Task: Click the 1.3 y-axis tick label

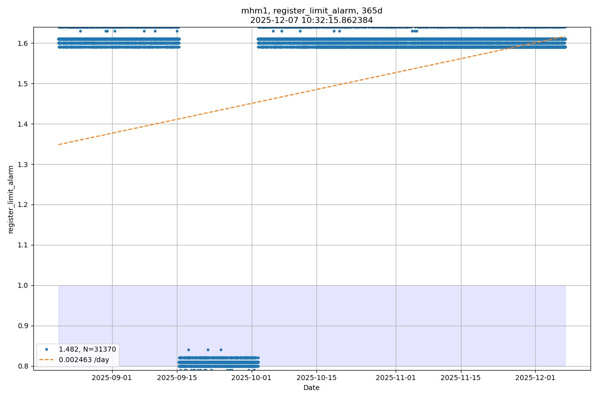Action: point(23,164)
